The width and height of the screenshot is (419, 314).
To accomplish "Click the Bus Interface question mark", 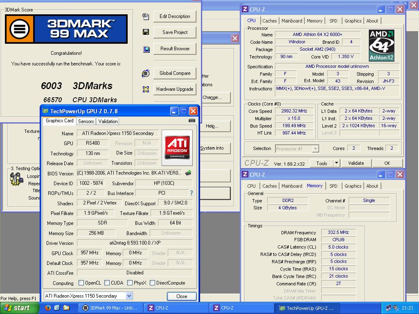I will (x=191, y=193).
